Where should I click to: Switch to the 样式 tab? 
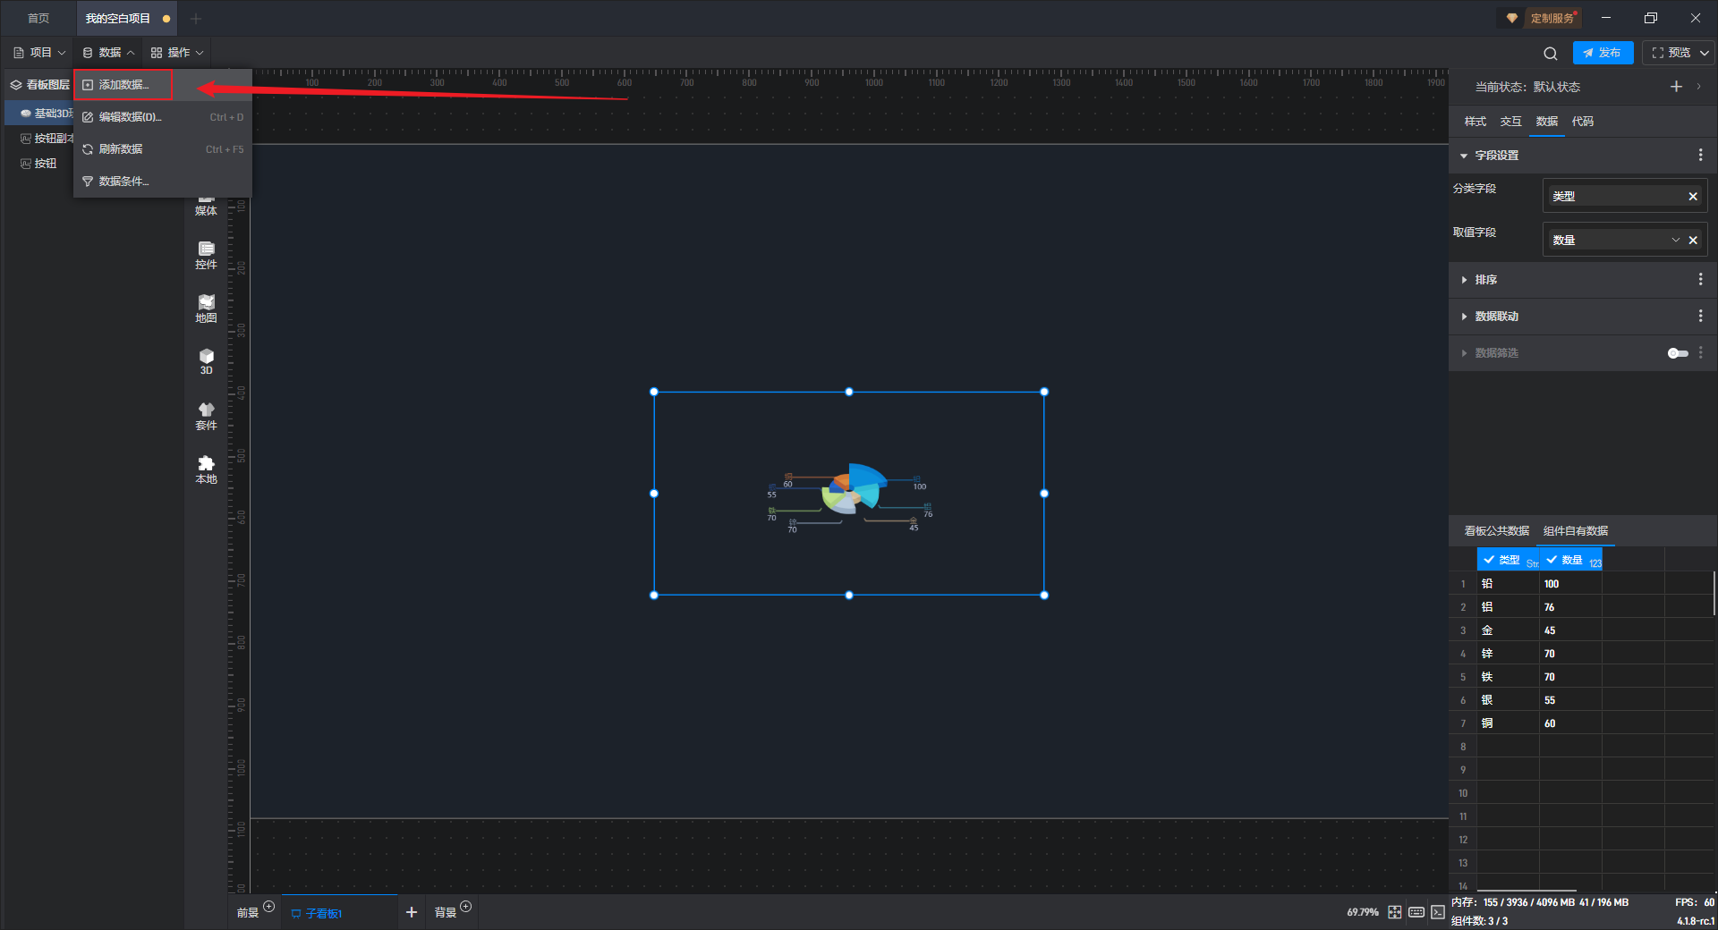click(1476, 122)
